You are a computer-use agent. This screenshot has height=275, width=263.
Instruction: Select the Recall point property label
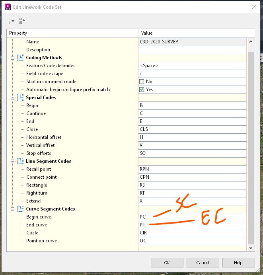click(x=39, y=169)
